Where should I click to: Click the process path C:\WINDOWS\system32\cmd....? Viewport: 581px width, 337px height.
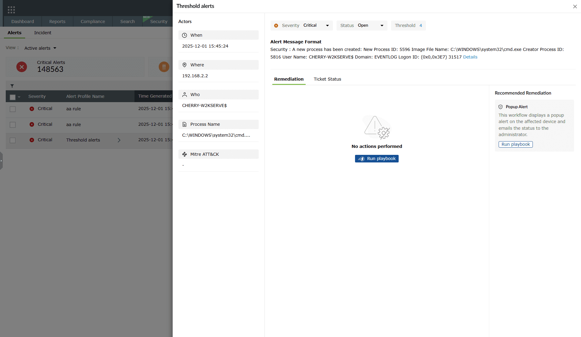(x=216, y=135)
